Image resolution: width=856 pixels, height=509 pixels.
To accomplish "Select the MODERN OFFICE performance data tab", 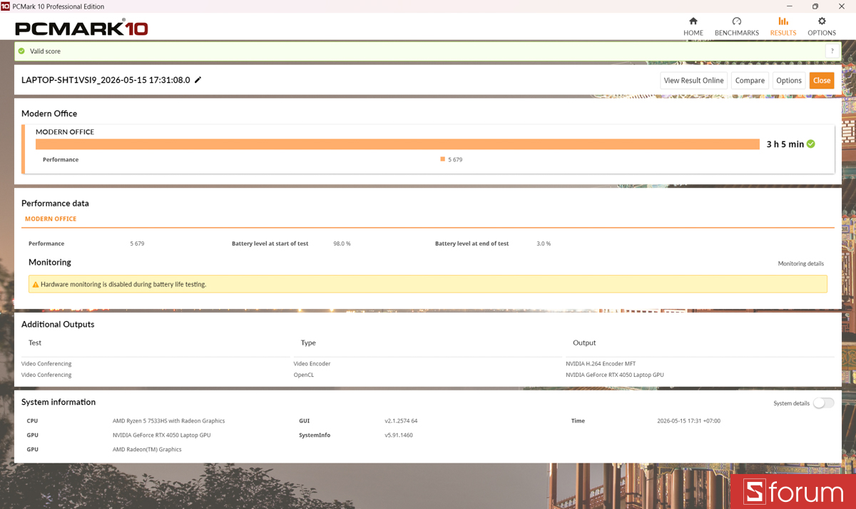I will click(x=51, y=219).
